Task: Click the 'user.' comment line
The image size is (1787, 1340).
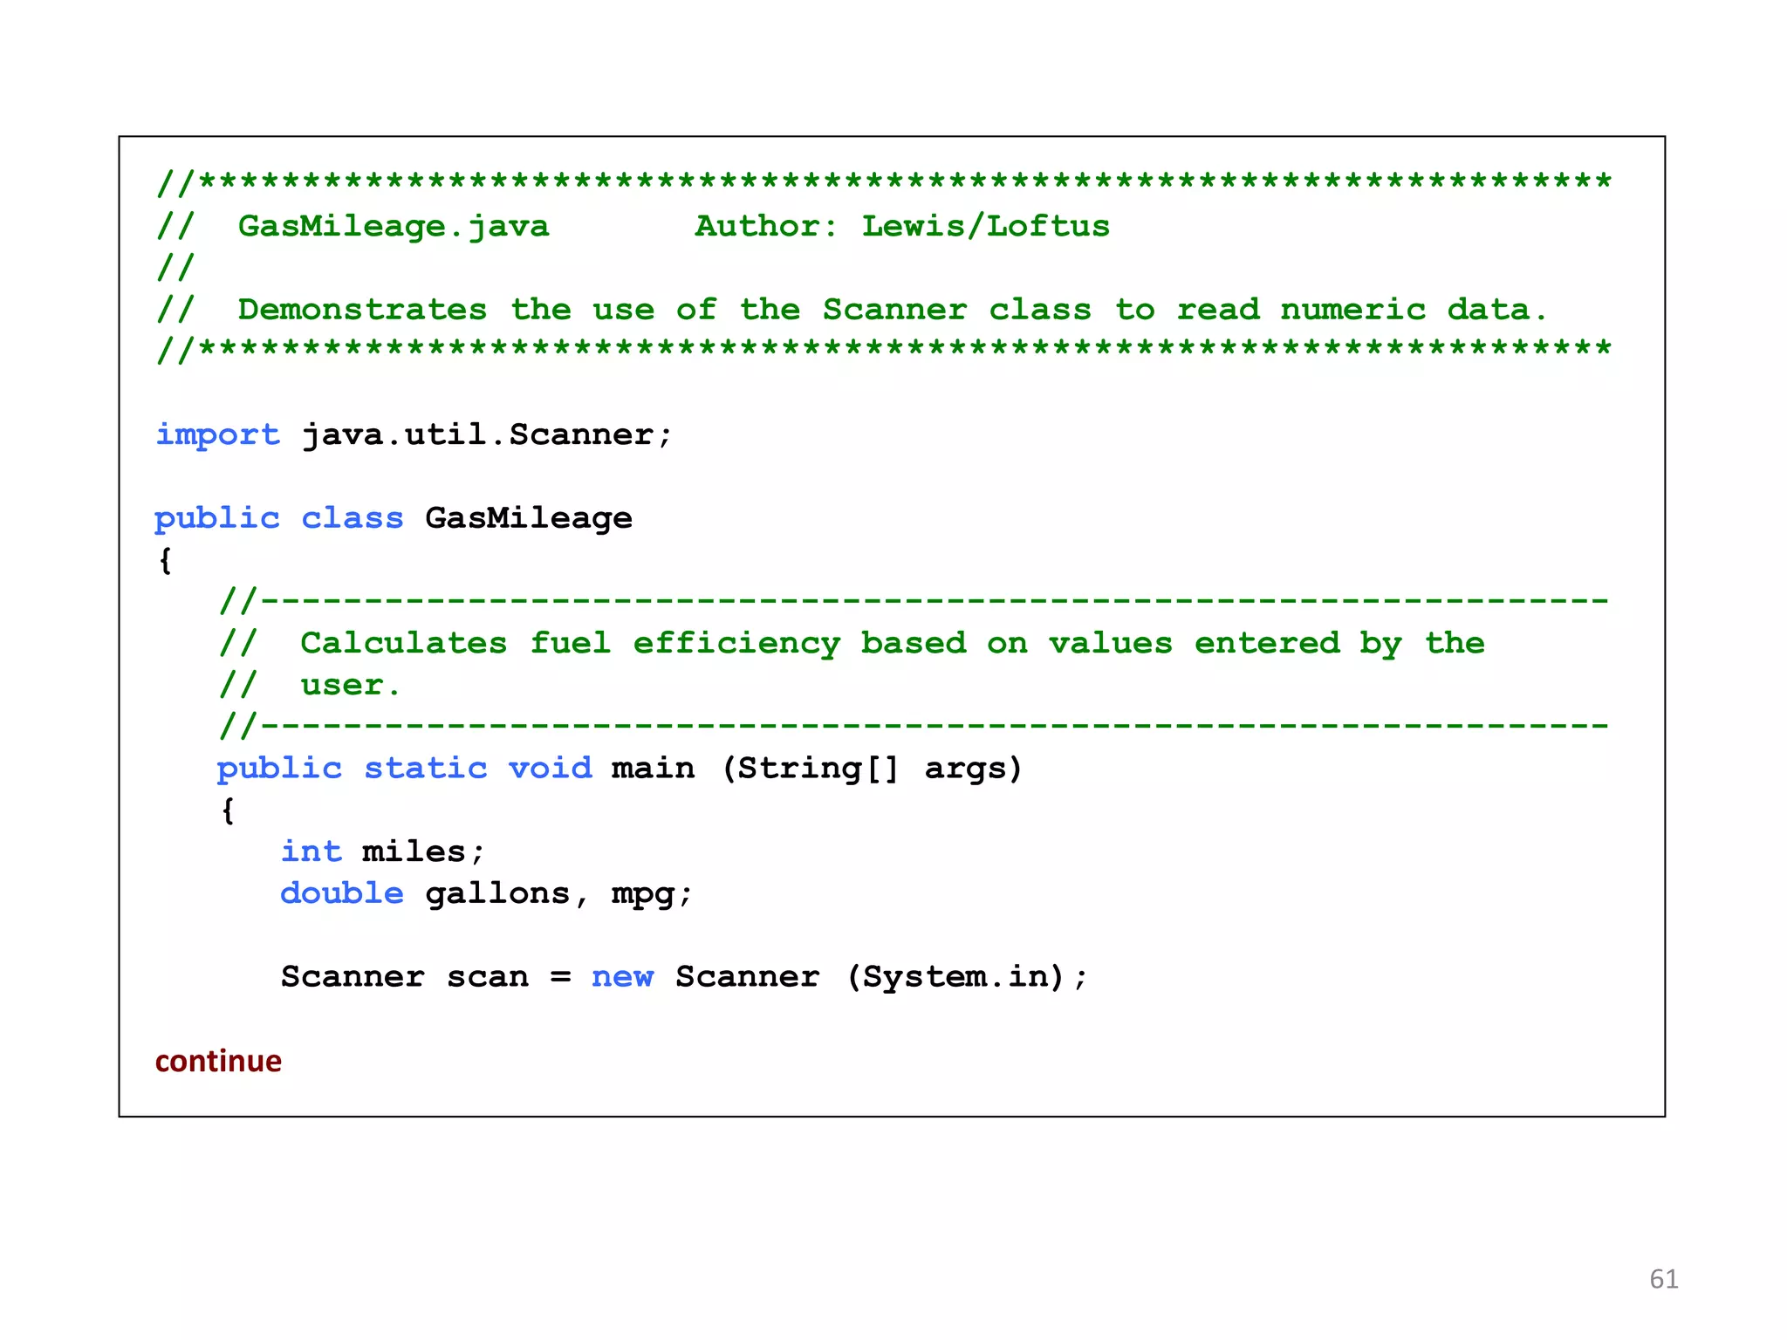Action: point(351,686)
